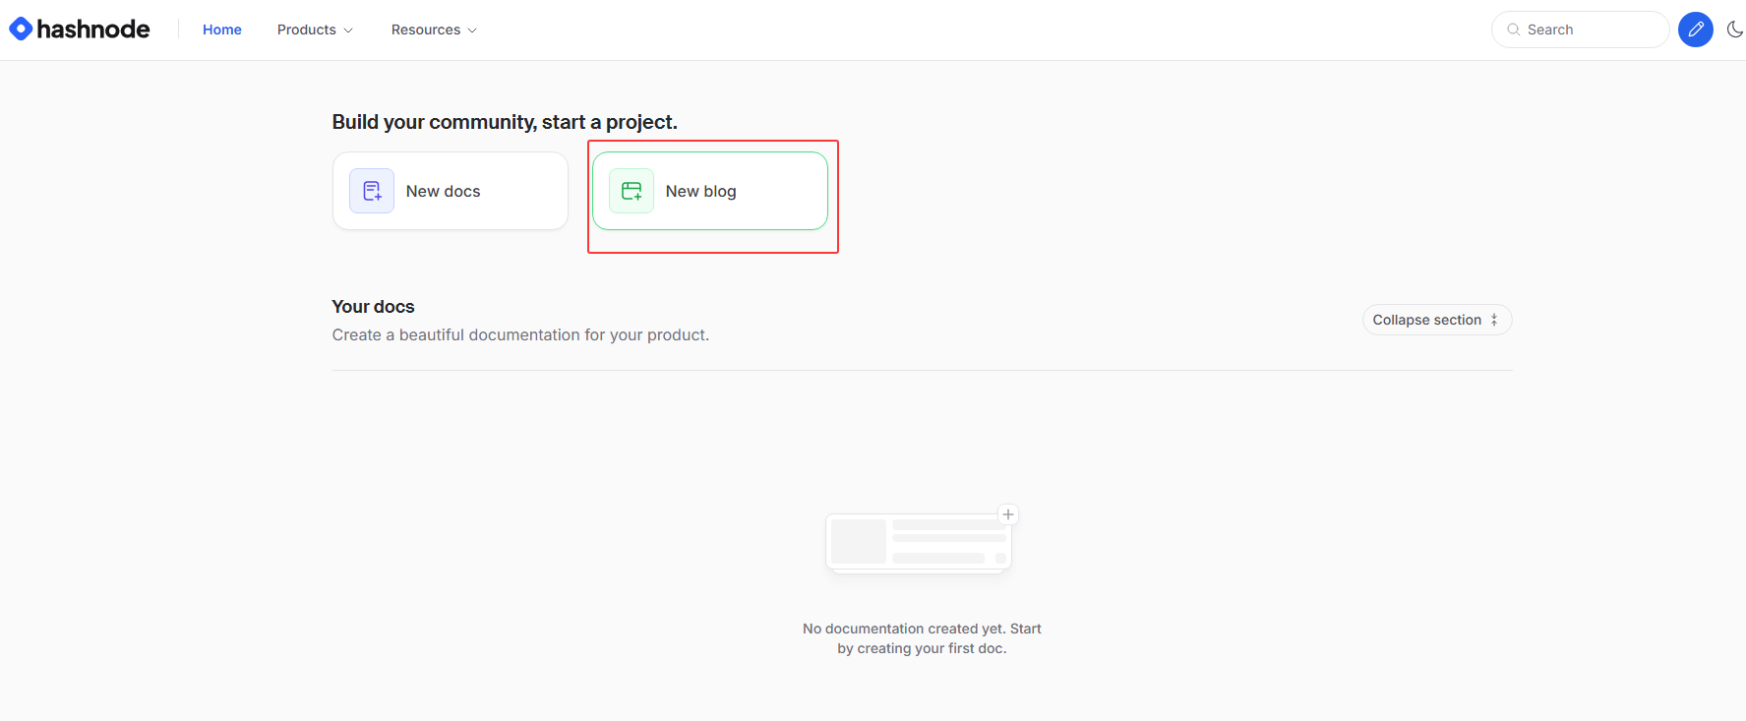Click the green New blog icon
Screen dimensions: 1746x721
coord(632,191)
